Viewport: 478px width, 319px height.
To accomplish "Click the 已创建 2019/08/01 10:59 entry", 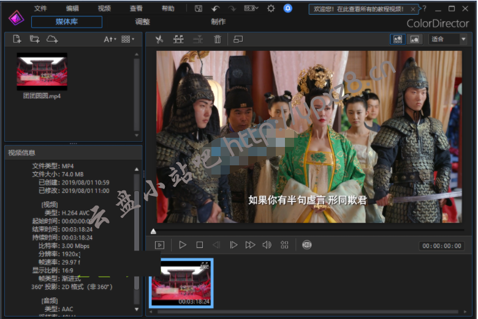I will pyautogui.click(x=74, y=182).
